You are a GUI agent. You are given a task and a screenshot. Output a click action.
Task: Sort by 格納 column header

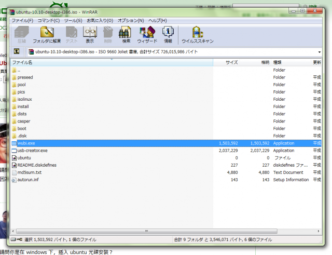[255, 62]
